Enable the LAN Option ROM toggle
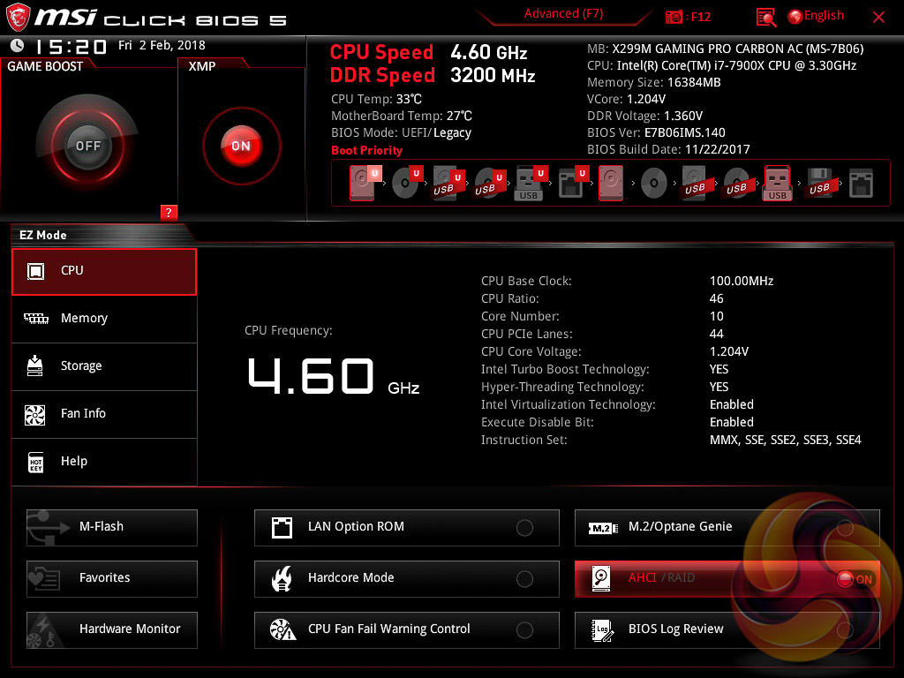The height and width of the screenshot is (678, 904). coord(524,528)
